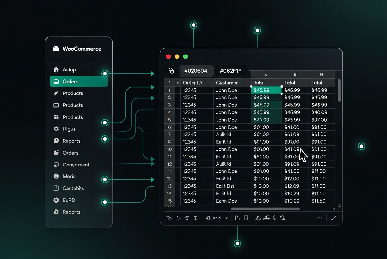This screenshot has height=259, width=387.
Task: Click the flask-shaped toolbar icon
Action: [x=258, y=218]
